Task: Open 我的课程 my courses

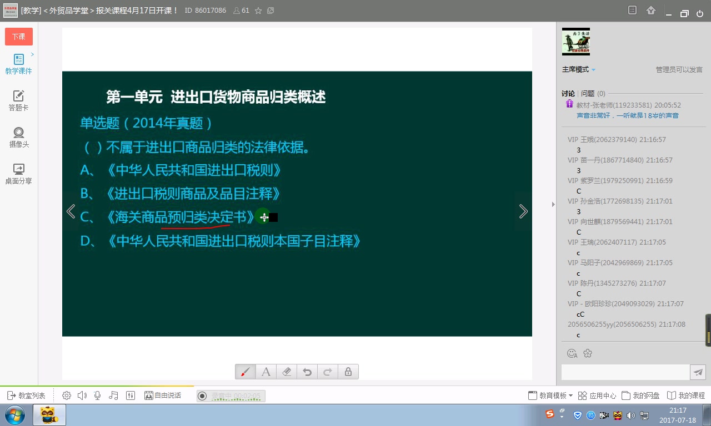Action: pyautogui.click(x=686, y=395)
